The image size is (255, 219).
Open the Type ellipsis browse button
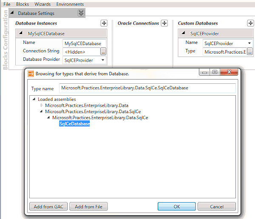coord(250,51)
